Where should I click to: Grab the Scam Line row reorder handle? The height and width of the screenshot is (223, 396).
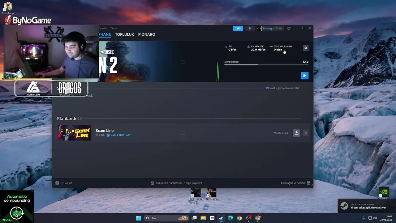[x=183, y=133]
